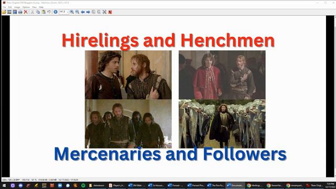Click the Next page icon

pyautogui.click(x=99, y=12)
